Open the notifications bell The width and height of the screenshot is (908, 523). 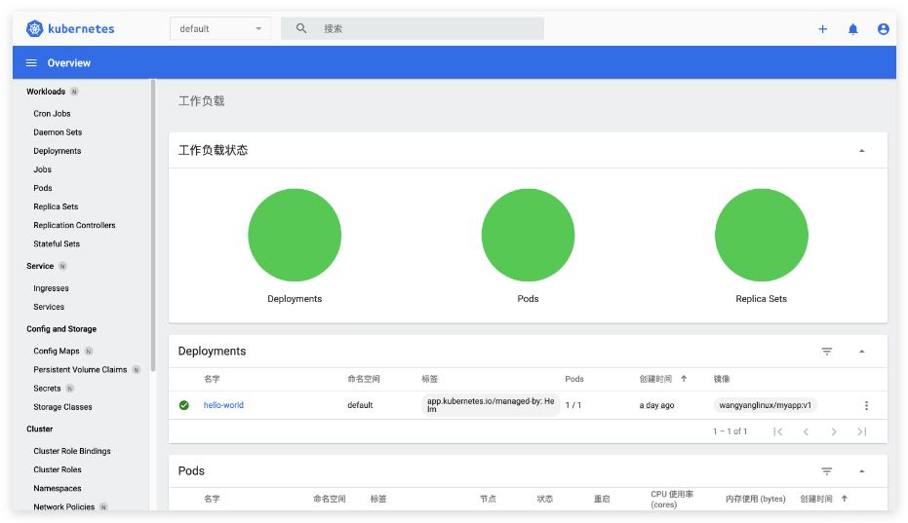[853, 29]
